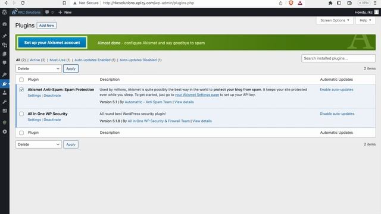The width and height of the screenshot is (381, 214).
Task: Open Automattic - Anti Spam Team link
Action: pyautogui.click(x=148, y=102)
